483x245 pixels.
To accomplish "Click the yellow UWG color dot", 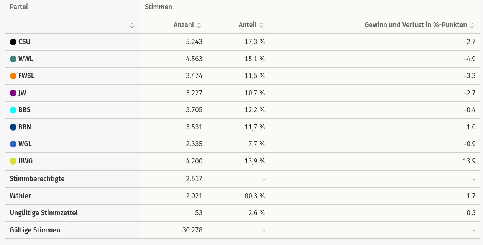I will click(13, 161).
